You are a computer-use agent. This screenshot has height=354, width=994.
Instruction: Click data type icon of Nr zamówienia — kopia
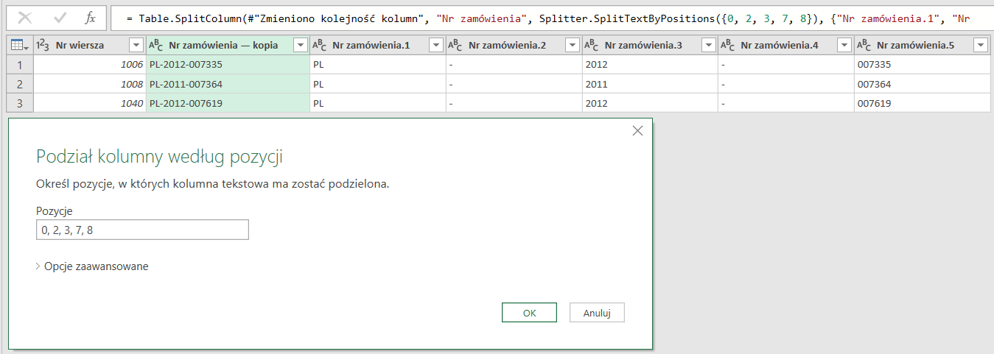pos(156,46)
